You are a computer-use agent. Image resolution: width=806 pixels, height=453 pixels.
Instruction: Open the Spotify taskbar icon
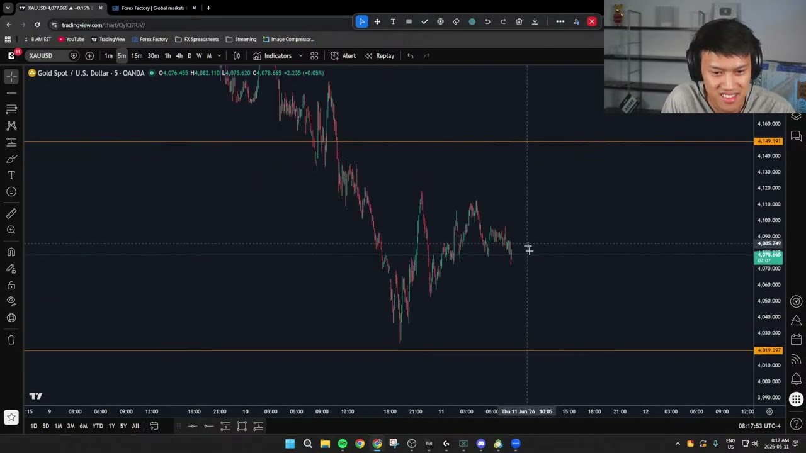tap(343, 444)
